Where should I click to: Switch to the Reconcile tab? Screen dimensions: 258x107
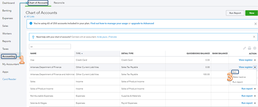tap(59, 3)
